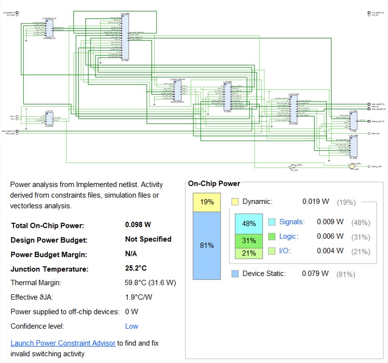The image size is (388, 363).
Task: Select the 0.009 W signals power value
Action: [x=330, y=222]
